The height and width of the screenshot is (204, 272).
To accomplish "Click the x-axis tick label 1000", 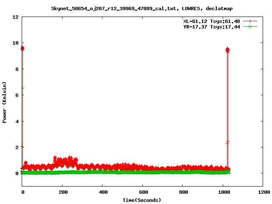I will tap(224, 192).
